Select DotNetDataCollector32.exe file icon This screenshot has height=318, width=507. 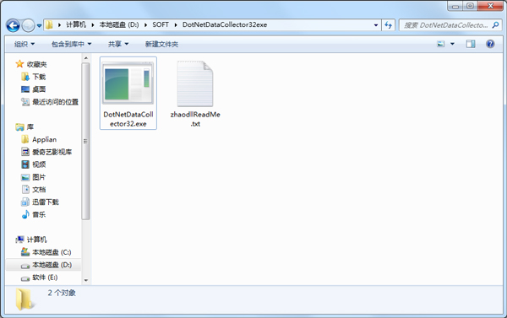tap(128, 83)
